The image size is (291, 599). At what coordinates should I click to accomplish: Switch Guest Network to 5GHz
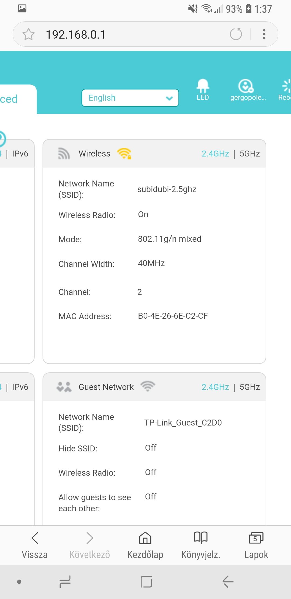coord(250,387)
